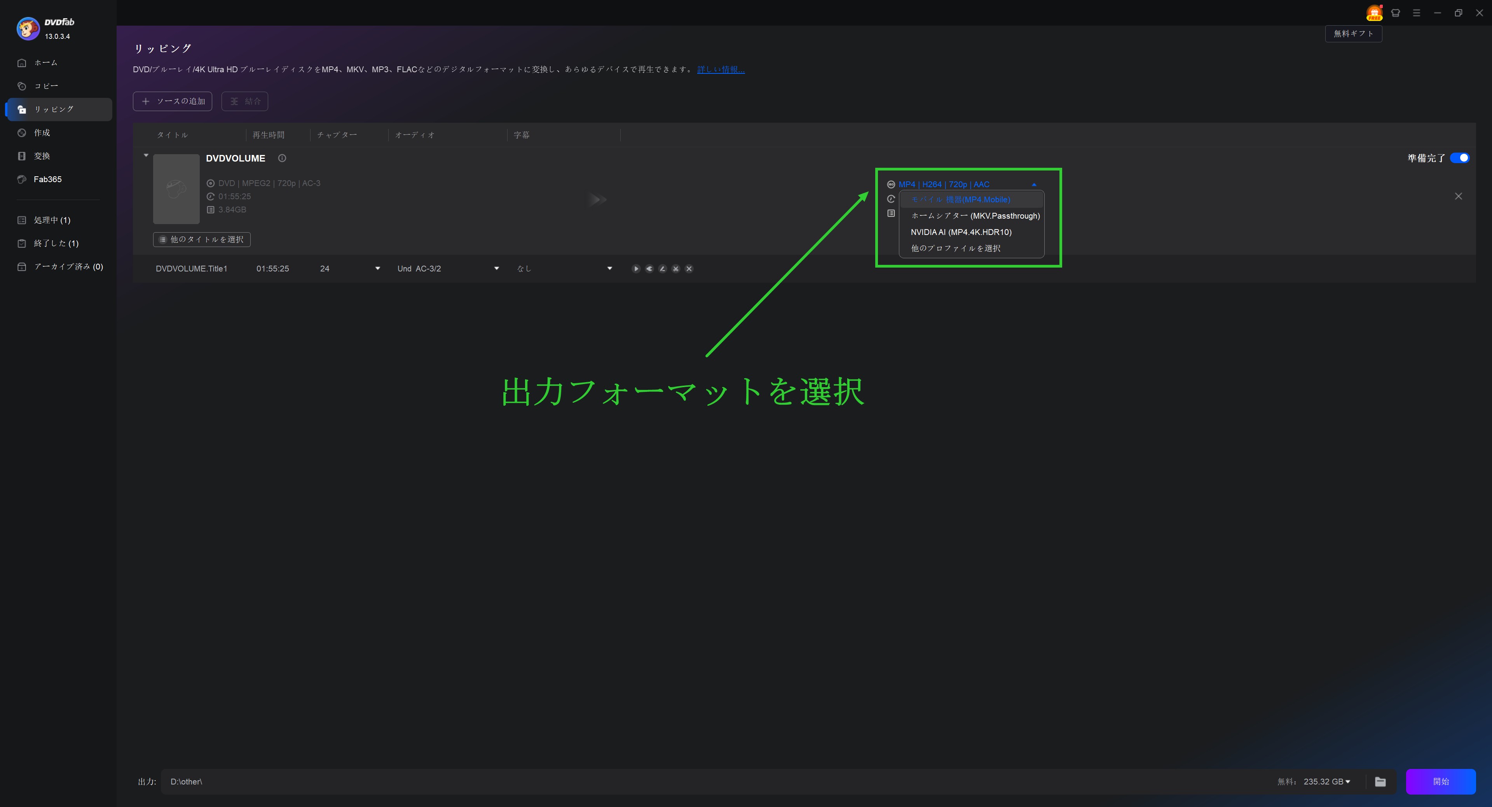The height and width of the screenshot is (807, 1492).
Task: Collapse the MP4 | H264 | 720p | AAC profile dropdown
Action: pyautogui.click(x=1034, y=185)
